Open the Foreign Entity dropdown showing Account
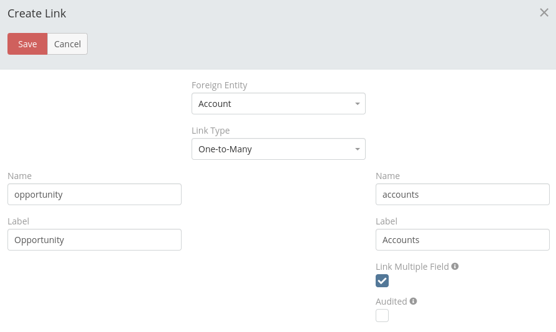The width and height of the screenshot is (556, 332). pyautogui.click(x=278, y=104)
